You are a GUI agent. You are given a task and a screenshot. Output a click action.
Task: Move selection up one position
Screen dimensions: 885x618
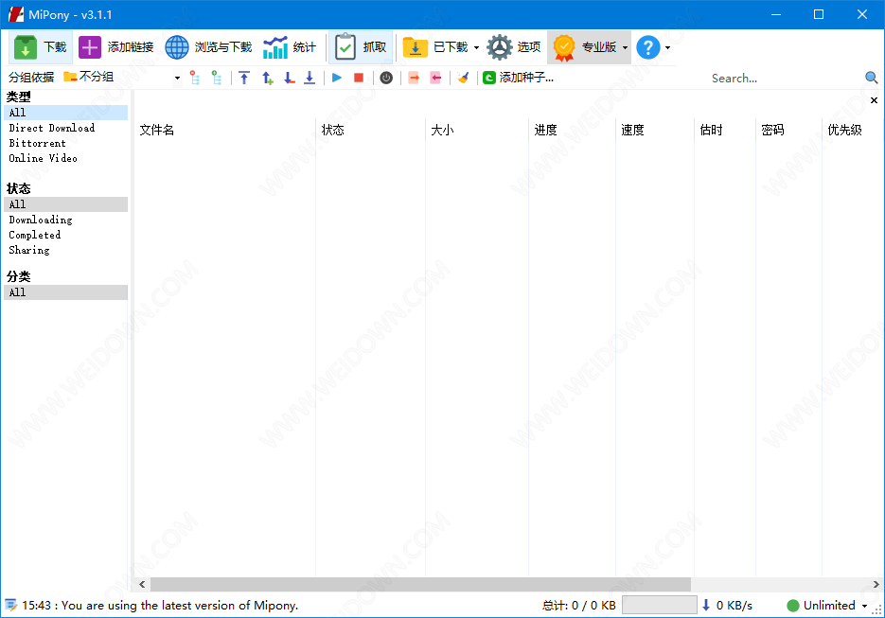[x=268, y=78]
